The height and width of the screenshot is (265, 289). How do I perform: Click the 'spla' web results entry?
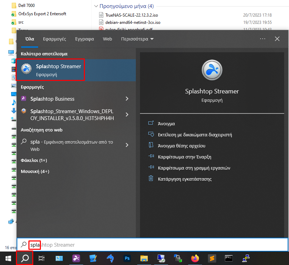point(72,145)
